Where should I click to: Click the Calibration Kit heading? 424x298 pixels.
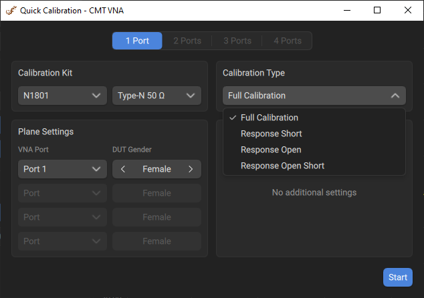[x=45, y=73]
